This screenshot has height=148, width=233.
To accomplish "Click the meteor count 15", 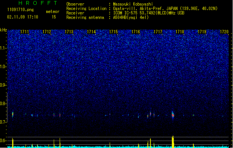I will pyautogui.click(x=54, y=17).
